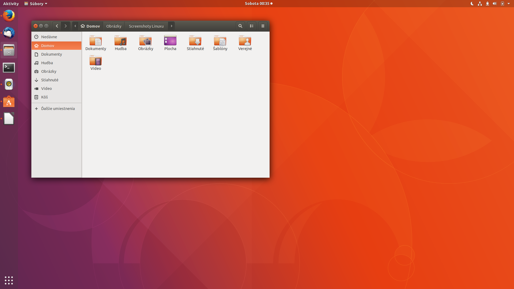The image size is (514, 289).
Task: Open the hamburger menu in Files
Action: coord(263,26)
